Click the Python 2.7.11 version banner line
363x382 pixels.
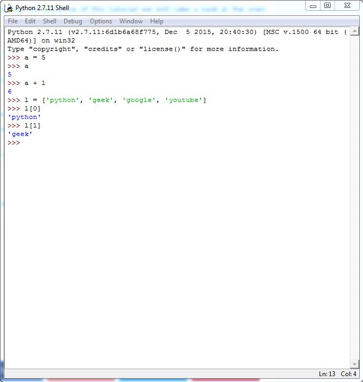click(x=177, y=32)
